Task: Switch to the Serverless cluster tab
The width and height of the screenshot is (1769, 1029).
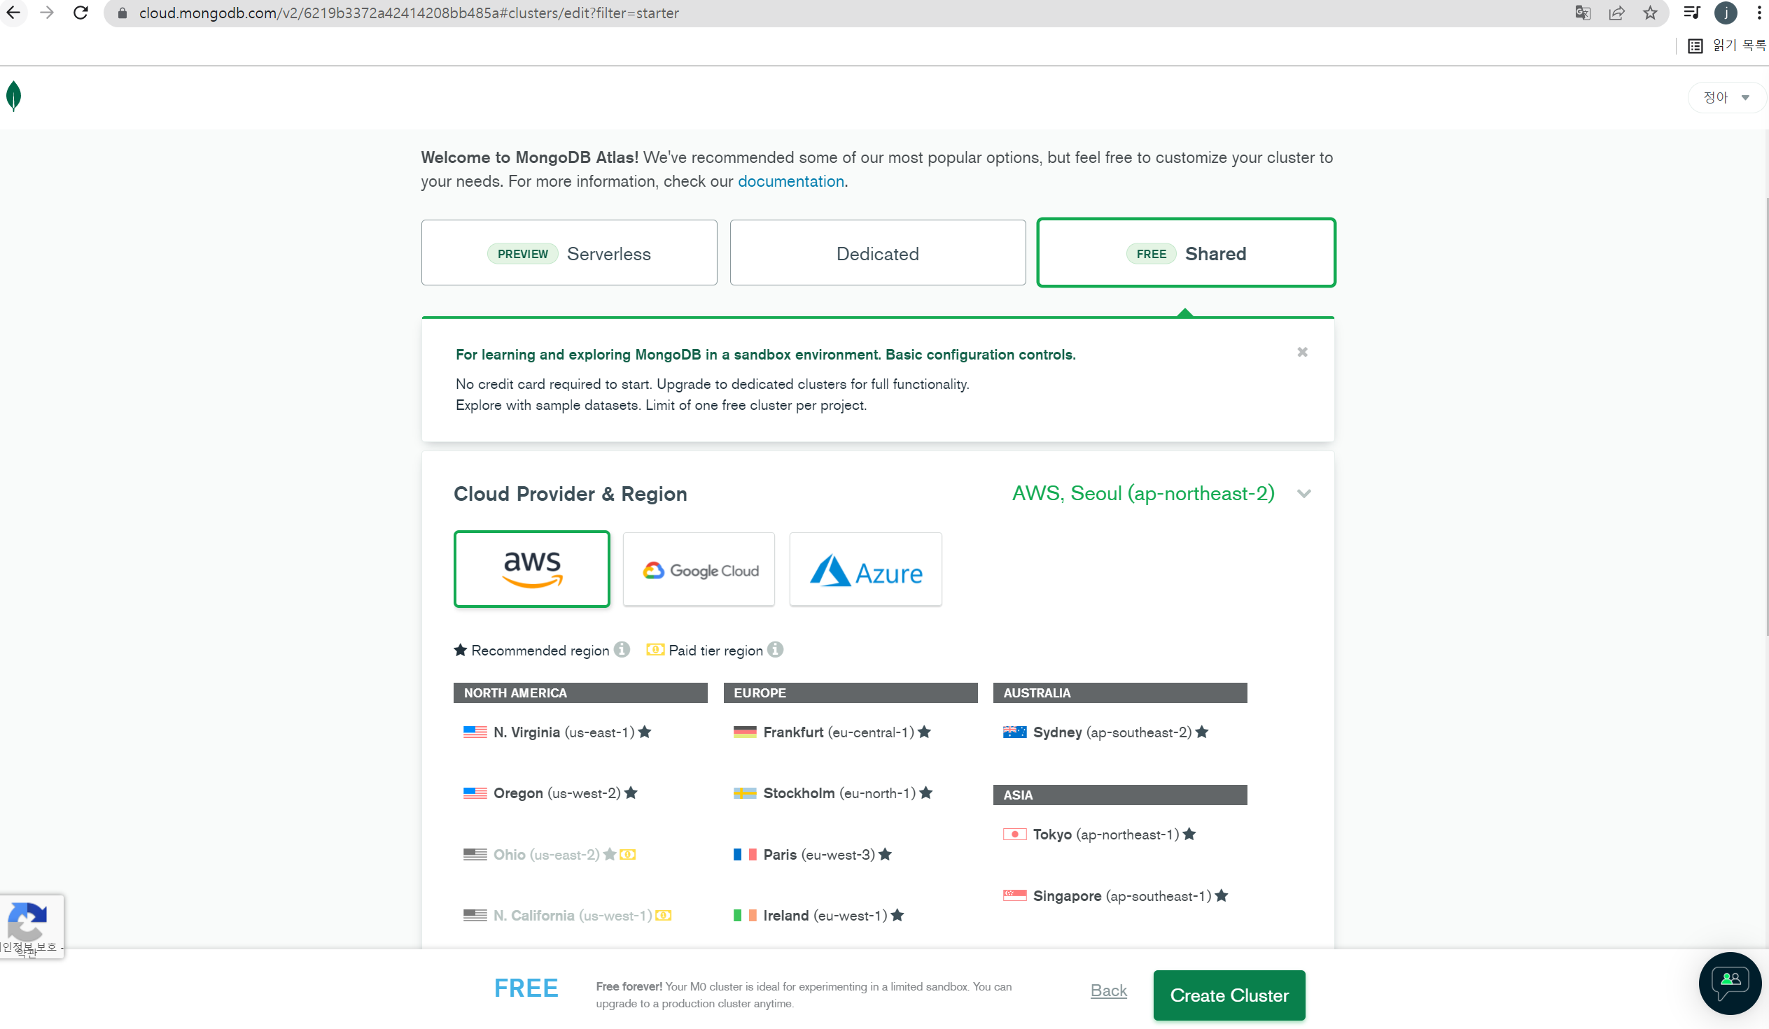Action: pyautogui.click(x=569, y=253)
